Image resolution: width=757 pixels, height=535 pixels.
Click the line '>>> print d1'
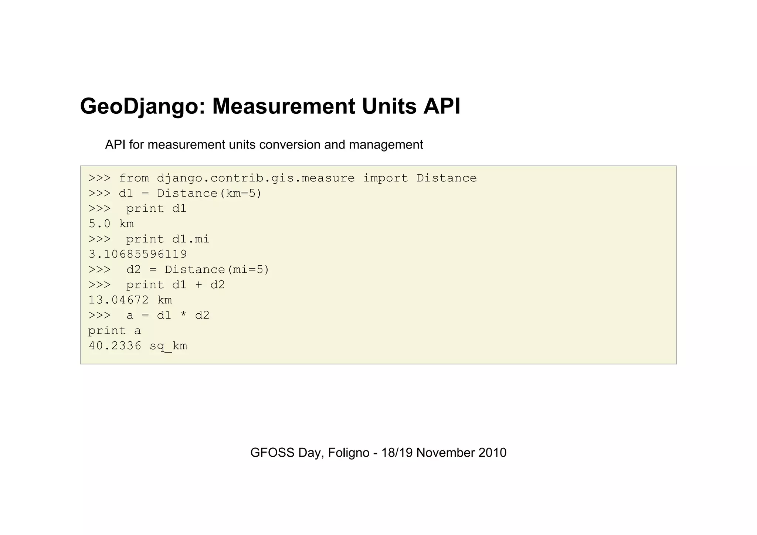[x=138, y=209]
